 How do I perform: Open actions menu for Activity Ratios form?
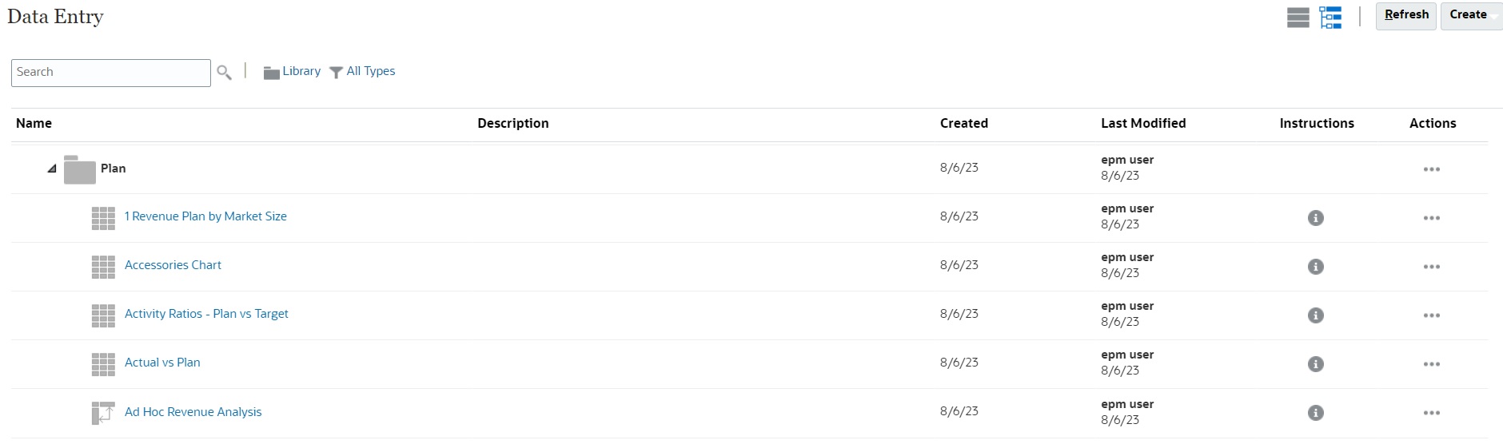click(x=1432, y=315)
